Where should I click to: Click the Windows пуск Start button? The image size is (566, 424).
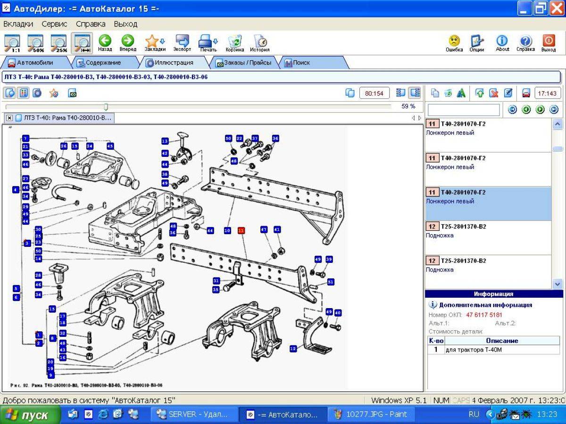(x=30, y=415)
